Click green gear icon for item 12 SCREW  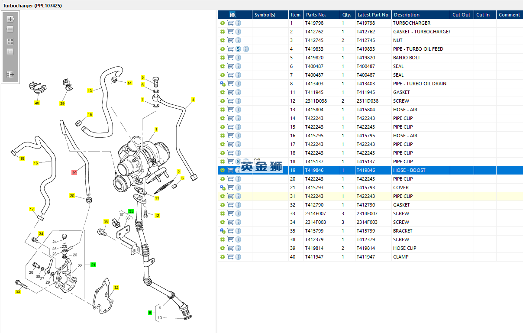pyautogui.click(x=223, y=101)
